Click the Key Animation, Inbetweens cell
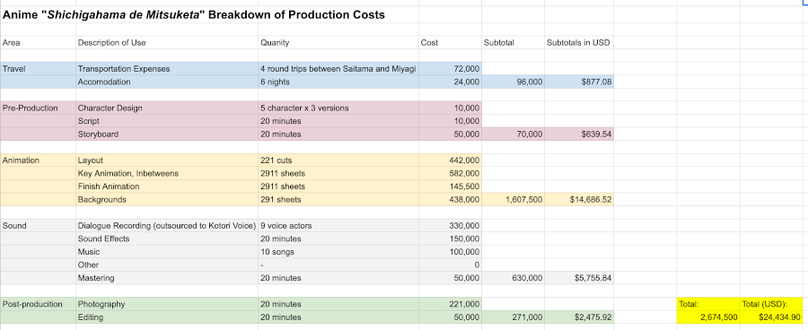This screenshot has height=330, width=808. click(x=167, y=173)
